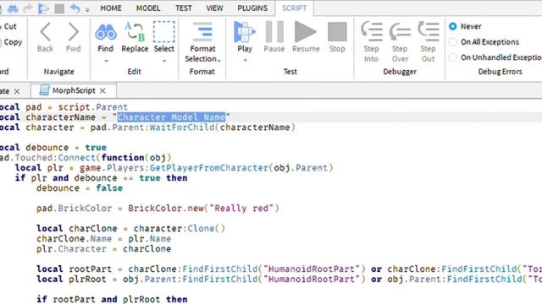Click the "local debounce = true" line
This screenshot has height=304, width=542.
coord(53,148)
